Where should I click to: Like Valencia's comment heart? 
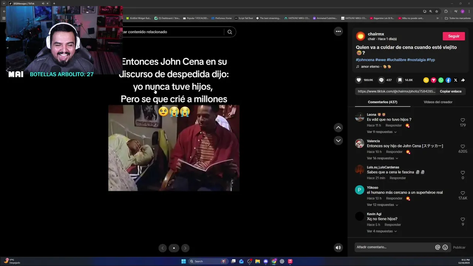coord(463,146)
